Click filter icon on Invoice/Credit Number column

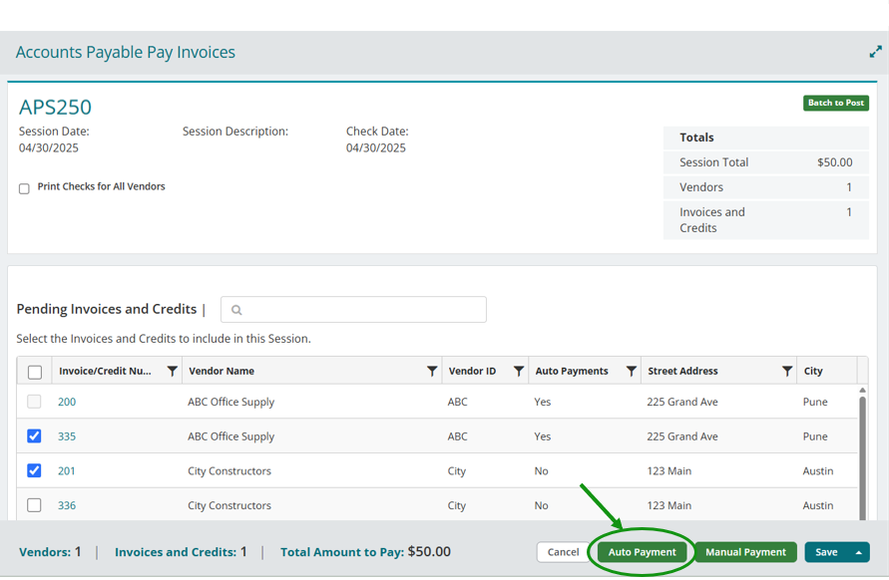[x=172, y=371]
